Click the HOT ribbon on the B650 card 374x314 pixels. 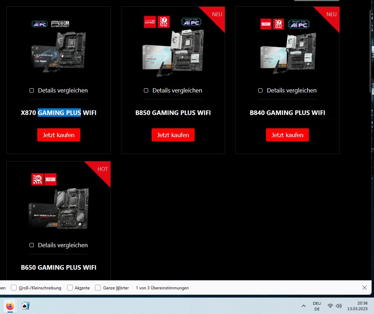102,169
